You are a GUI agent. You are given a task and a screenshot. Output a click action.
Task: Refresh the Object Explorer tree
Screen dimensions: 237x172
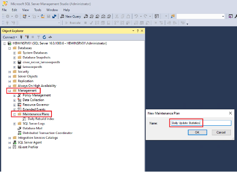pyautogui.click(x=44, y=37)
